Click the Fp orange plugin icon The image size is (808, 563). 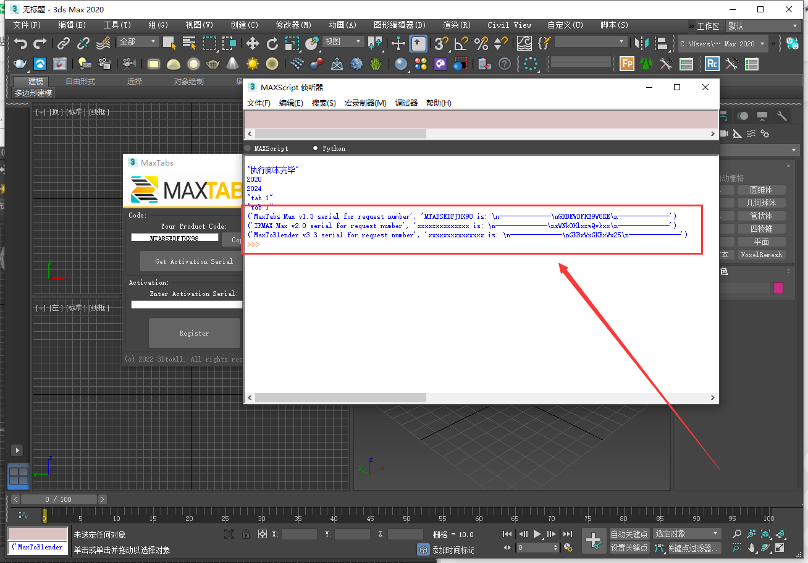coord(627,64)
